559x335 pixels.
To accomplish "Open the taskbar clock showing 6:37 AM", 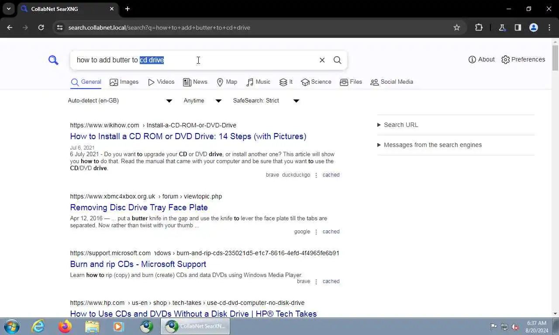I will point(537,327).
